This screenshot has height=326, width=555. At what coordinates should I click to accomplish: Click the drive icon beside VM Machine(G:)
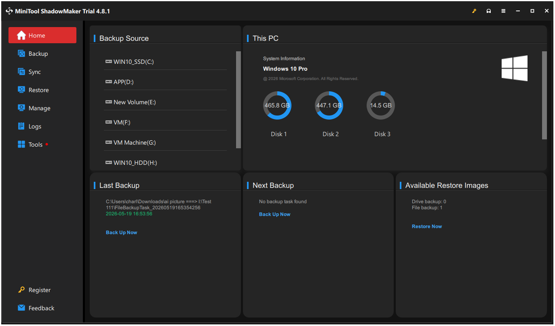pos(108,143)
